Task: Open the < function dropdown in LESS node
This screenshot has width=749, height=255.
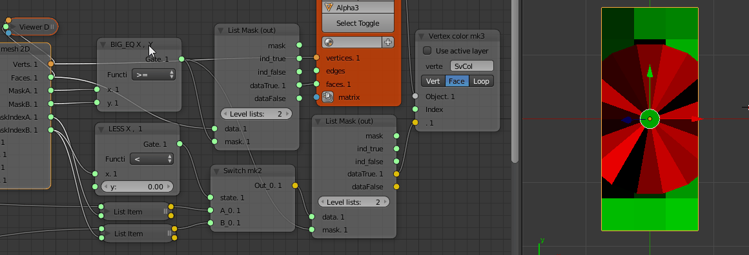Action: tap(152, 158)
